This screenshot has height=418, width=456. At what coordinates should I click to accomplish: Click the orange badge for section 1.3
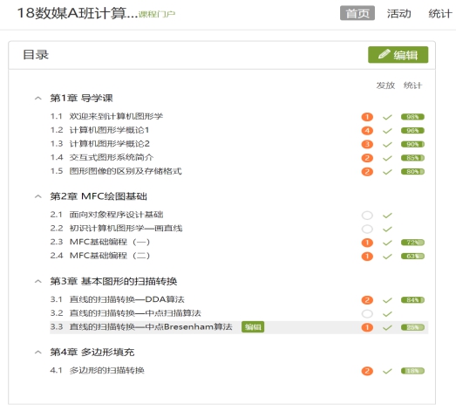coord(367,144)
